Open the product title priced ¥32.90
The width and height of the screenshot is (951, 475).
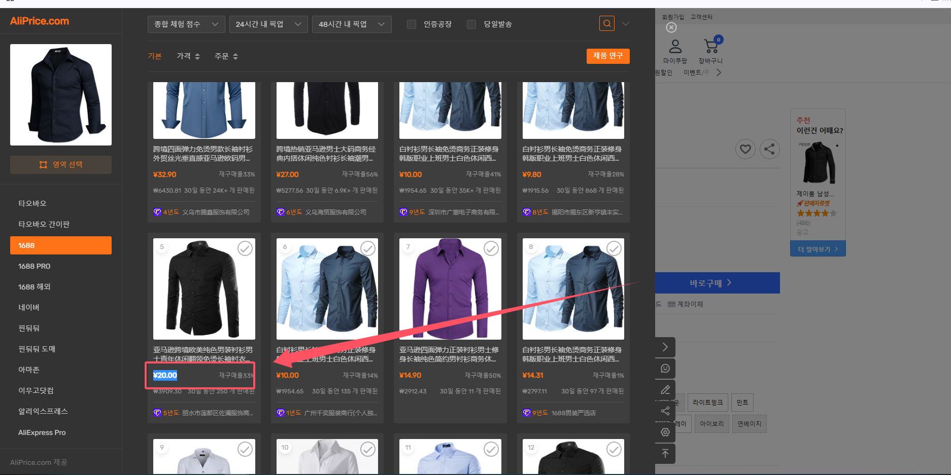[203, 154]
